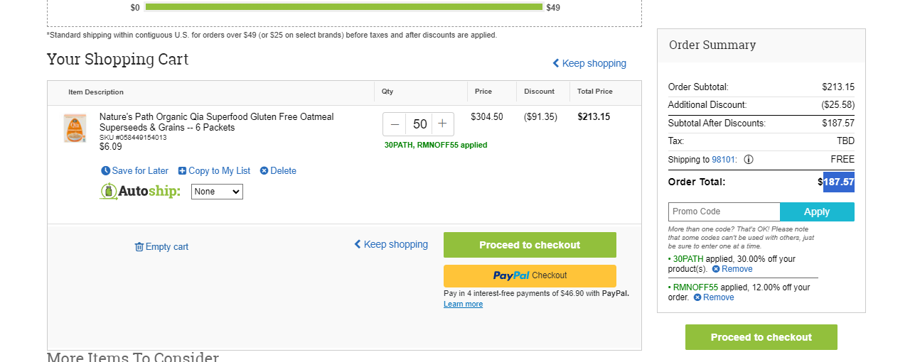Click the oatmeal product thumbnail
The width and height of the screenshot is (915, 362).
(75, 128)
